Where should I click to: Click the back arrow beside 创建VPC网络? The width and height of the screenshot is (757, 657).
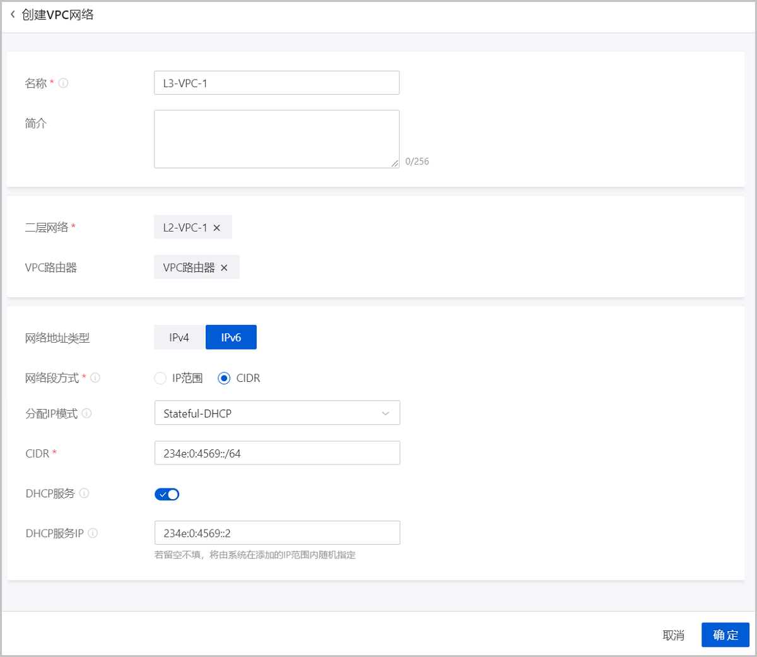13,15
